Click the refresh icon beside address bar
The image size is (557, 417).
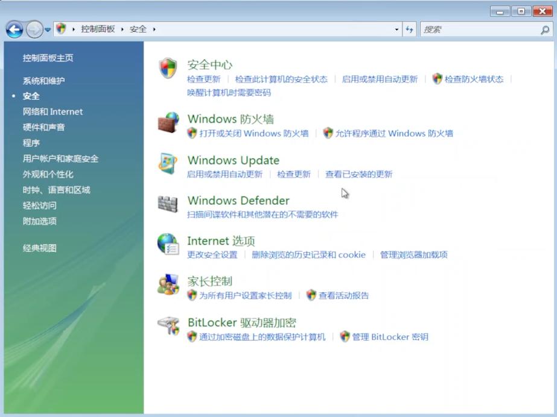coord(409,30)
